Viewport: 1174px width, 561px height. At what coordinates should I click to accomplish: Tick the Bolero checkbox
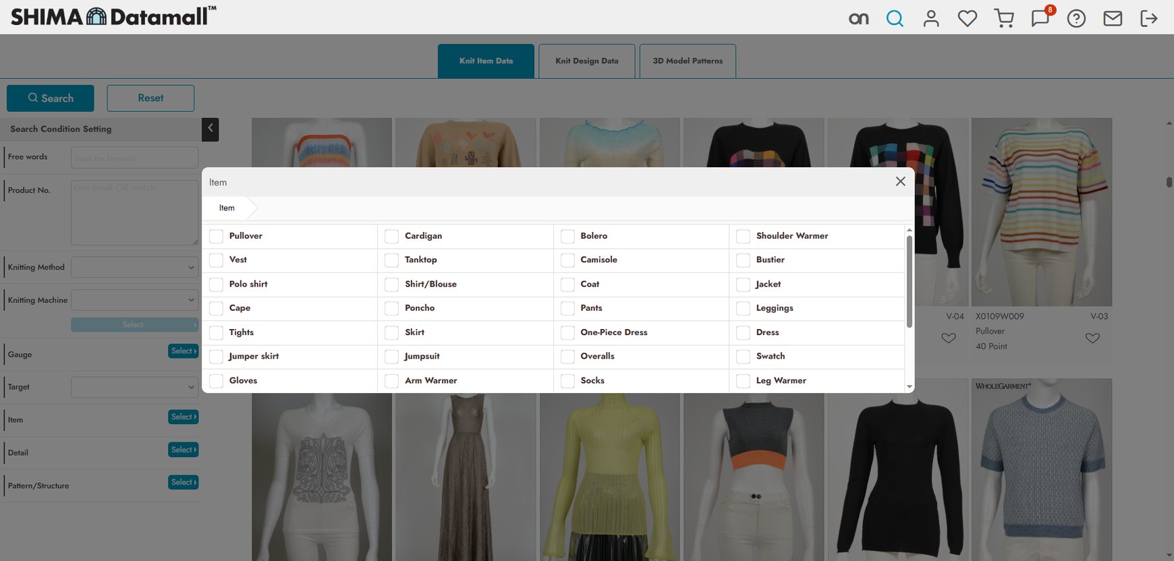coord(567,236)
